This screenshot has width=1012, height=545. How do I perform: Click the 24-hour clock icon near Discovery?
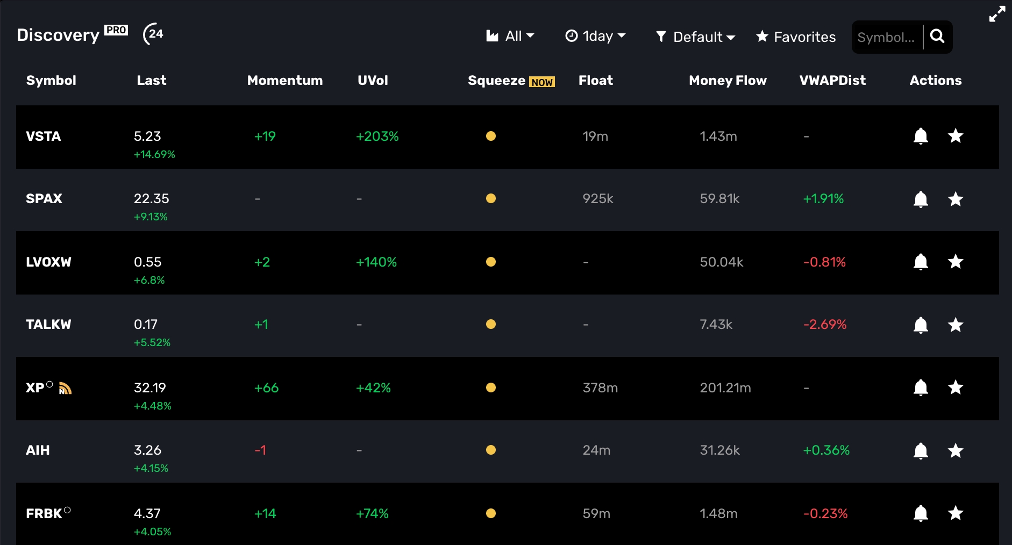[x=153, y=34]
